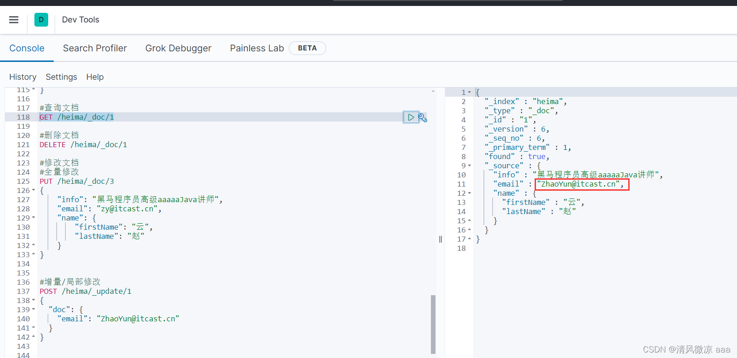
Task: Click "lastName": "赵" at editor line 131
Action: pyautogui.click(x=110, y=236)
